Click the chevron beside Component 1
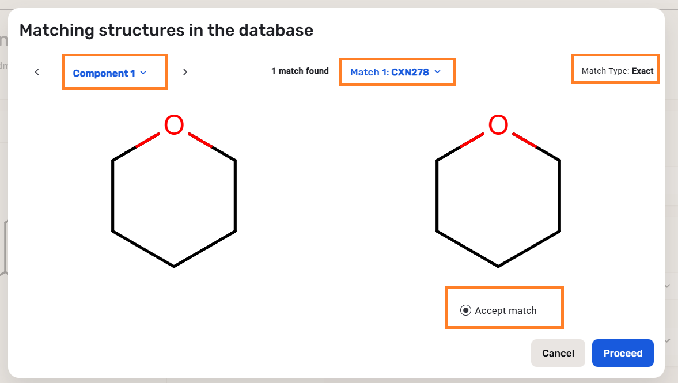The image size is (678, 383). 144,73
